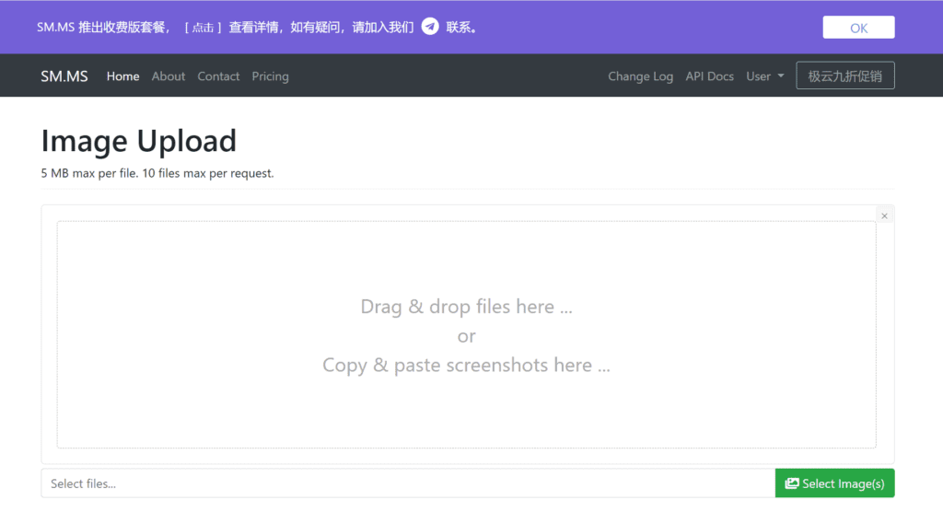Open the Change Log link
943x512 pixels.
640,76
